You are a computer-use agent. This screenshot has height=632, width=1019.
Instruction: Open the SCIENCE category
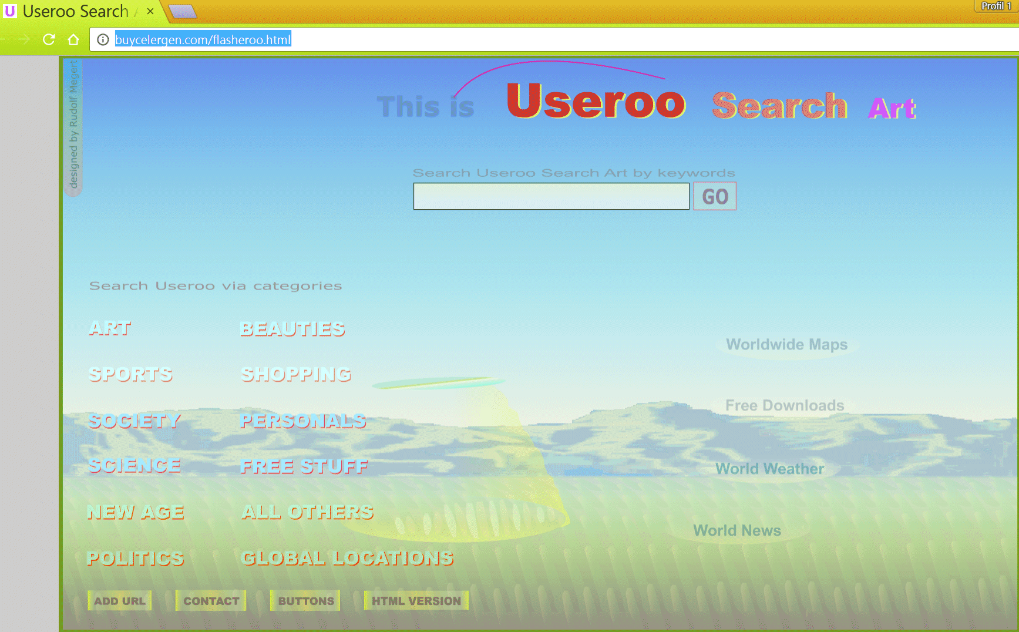click(134, 466)
